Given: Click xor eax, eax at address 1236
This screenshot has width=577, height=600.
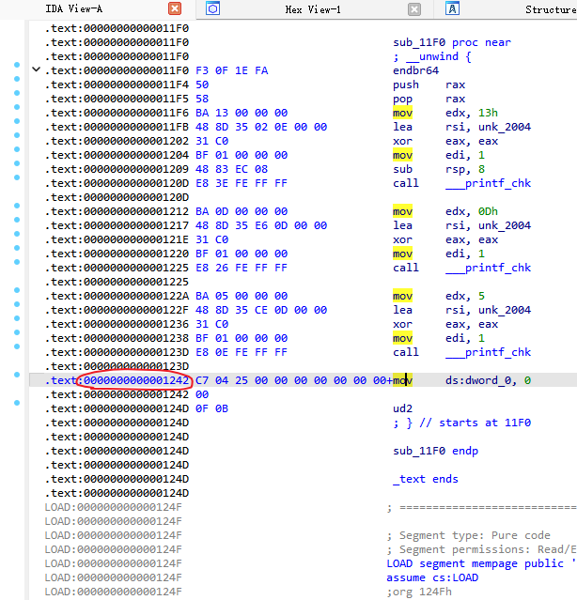Looking at the screenshot, I should pos(445,324).
